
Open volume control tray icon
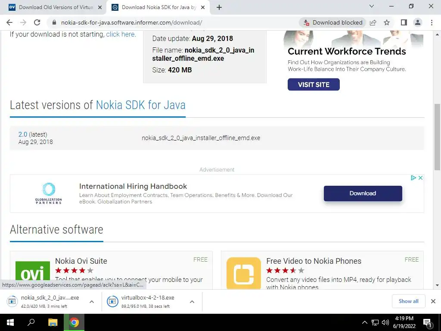pos(385,322)
